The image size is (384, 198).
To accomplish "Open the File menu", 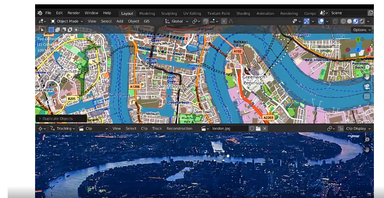I will click(48, 13).
